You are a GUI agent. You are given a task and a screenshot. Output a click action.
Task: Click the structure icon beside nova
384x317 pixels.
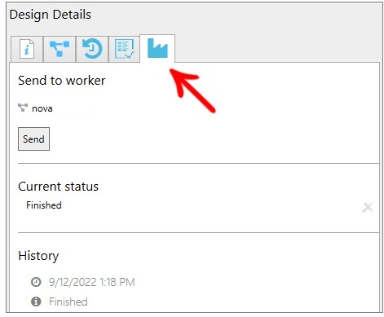pos(23,108)
